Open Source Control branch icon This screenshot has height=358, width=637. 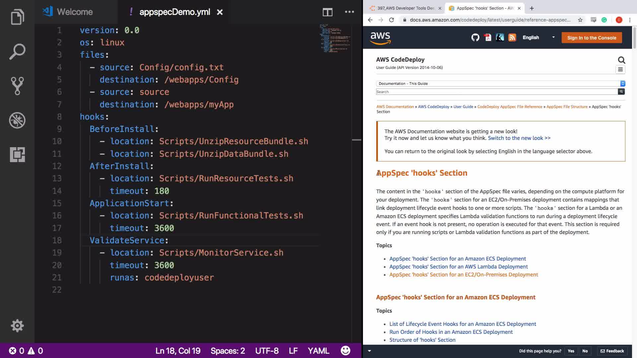(x=17, y=86)
